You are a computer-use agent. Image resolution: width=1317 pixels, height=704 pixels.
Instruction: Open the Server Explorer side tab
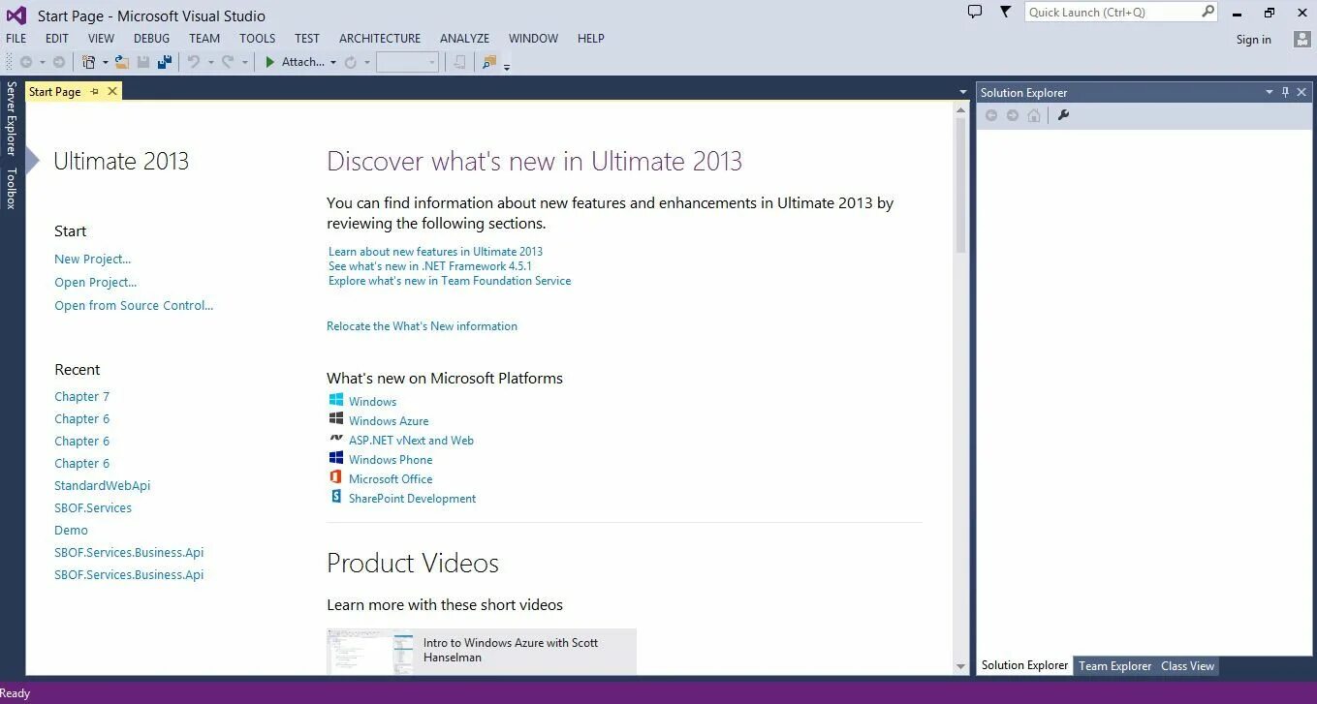click(11, 118)
